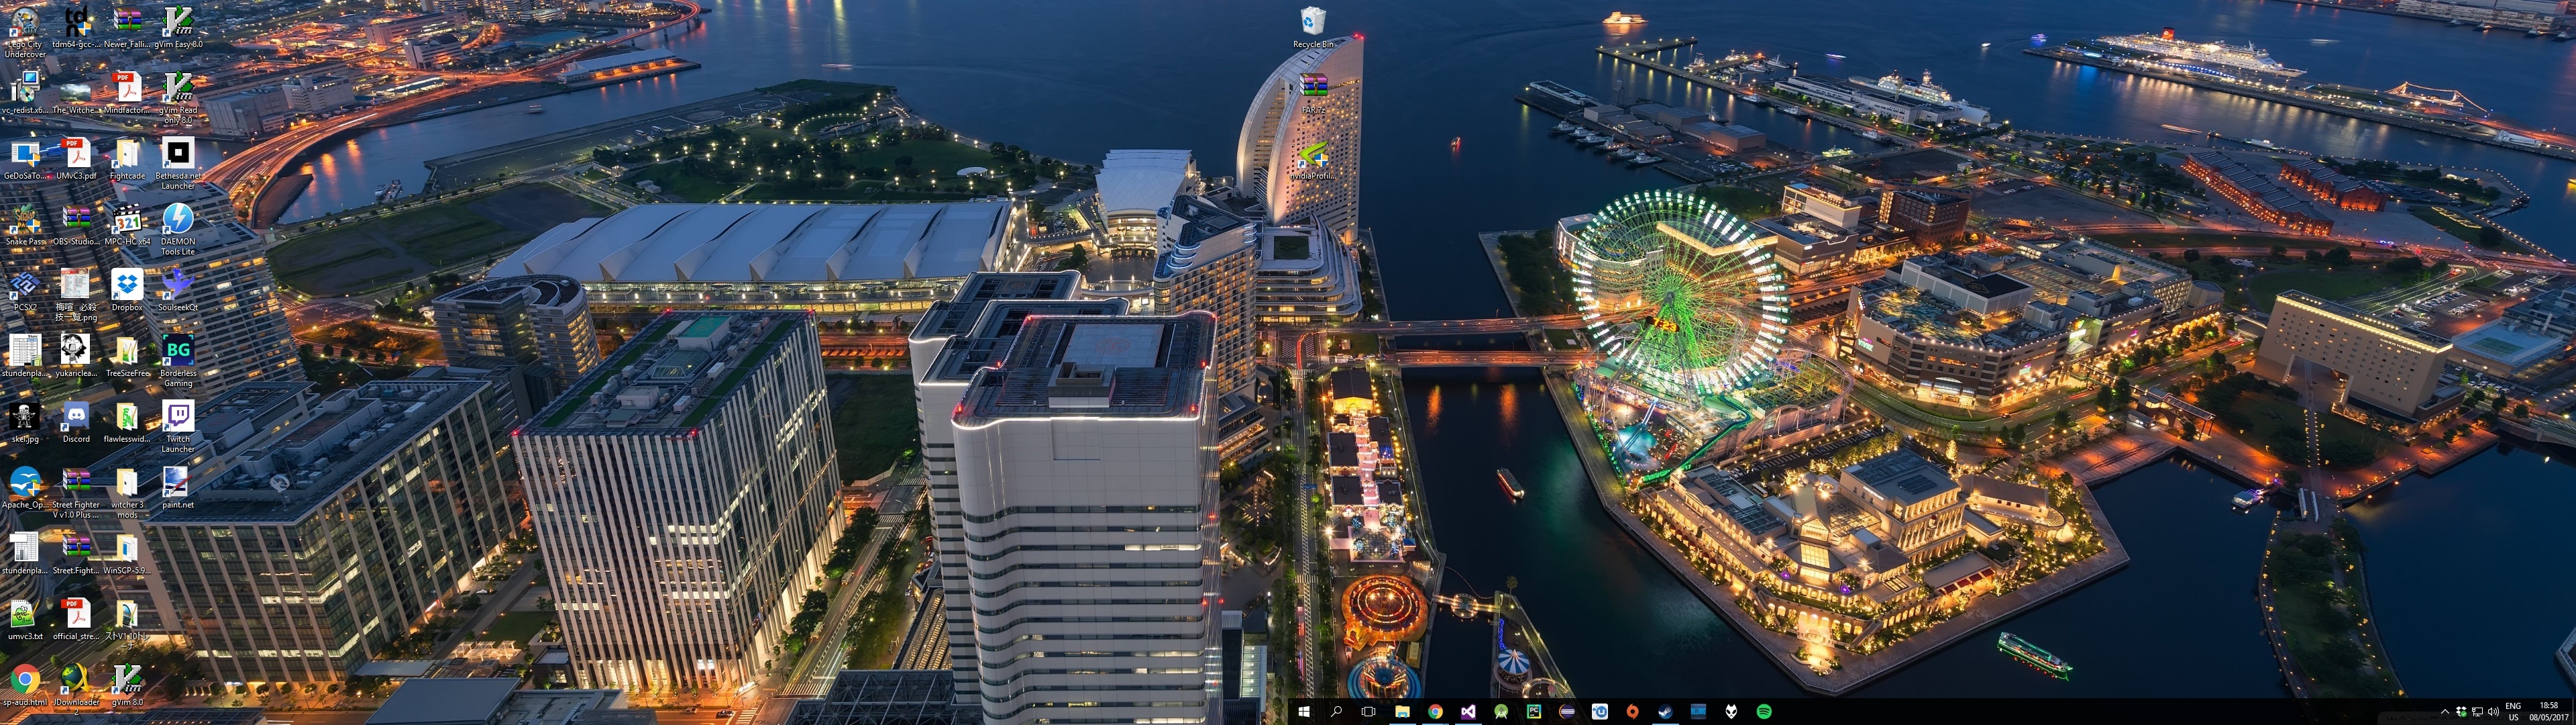Open the volume control in system tray
This screenshot has width=2576, height=725.
coord(2493,712)
